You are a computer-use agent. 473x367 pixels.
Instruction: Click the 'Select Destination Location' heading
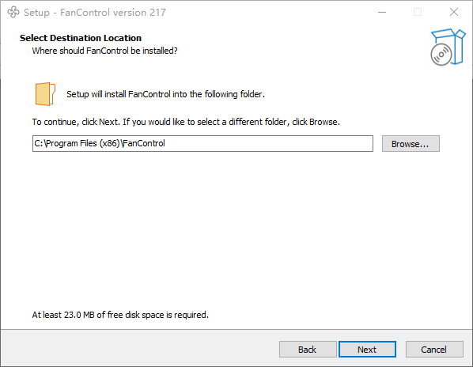point(81,38)
